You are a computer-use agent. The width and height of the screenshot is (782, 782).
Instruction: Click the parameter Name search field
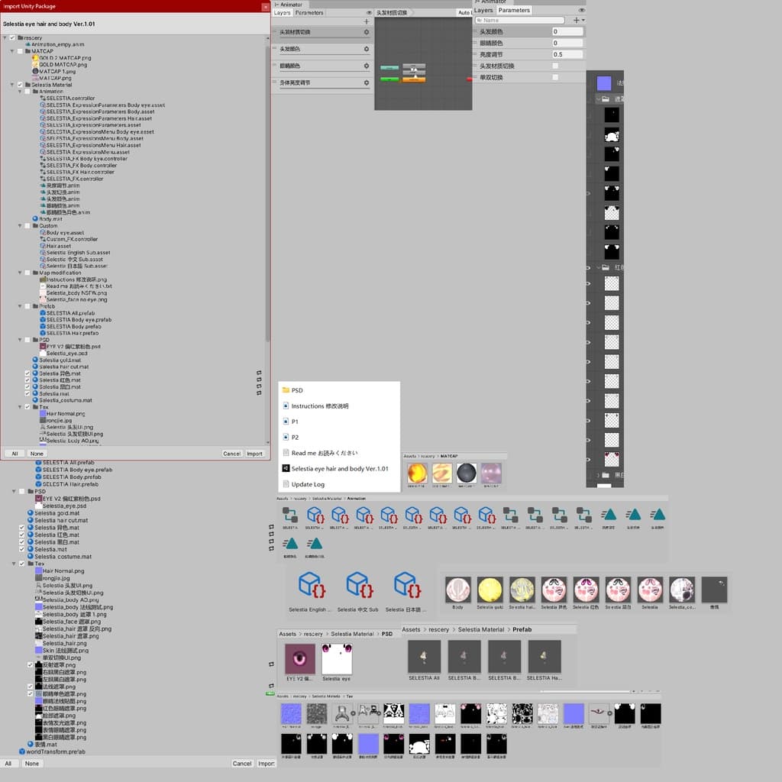coord(519,21)
